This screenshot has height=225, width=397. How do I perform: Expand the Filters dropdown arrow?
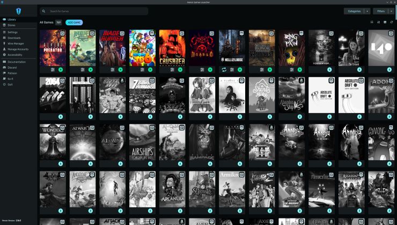coord(391,11)
